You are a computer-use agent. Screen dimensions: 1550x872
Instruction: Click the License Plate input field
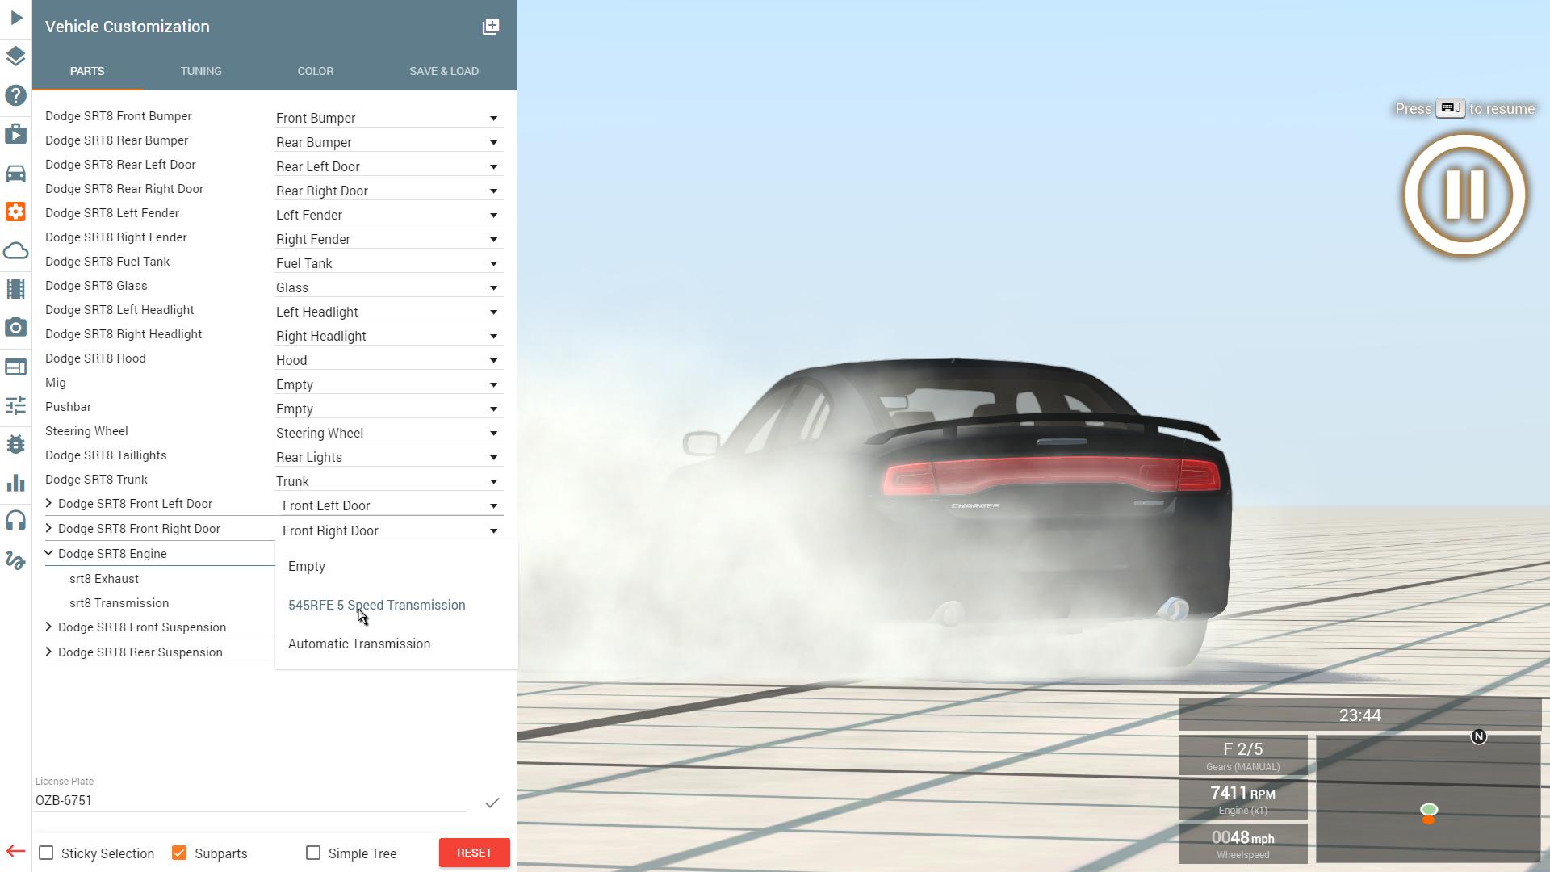click(x=250, y=801)
